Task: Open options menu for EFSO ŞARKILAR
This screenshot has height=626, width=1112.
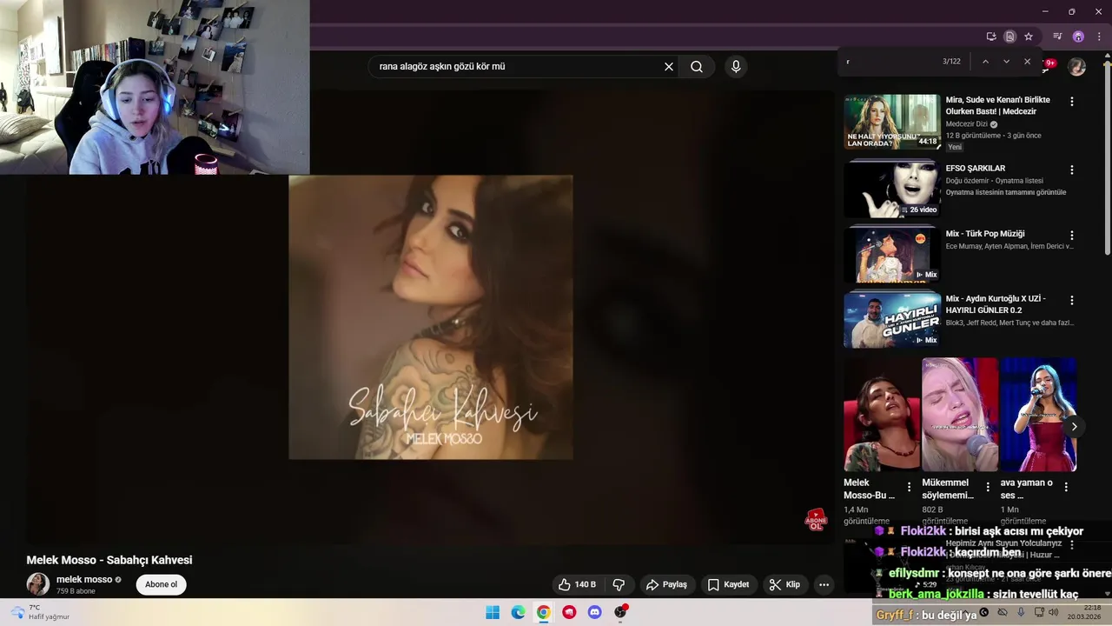Action: [1072, 170]
